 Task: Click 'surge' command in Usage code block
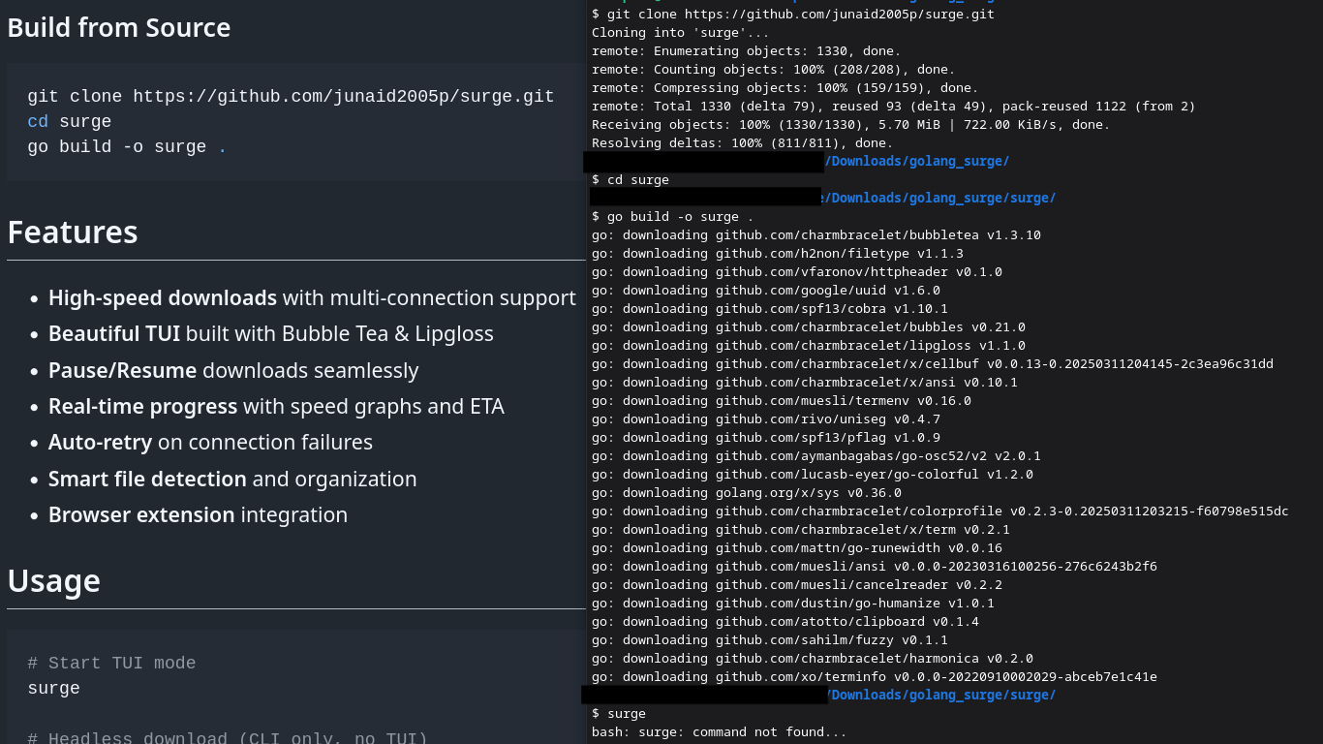(x=53, y=689)
